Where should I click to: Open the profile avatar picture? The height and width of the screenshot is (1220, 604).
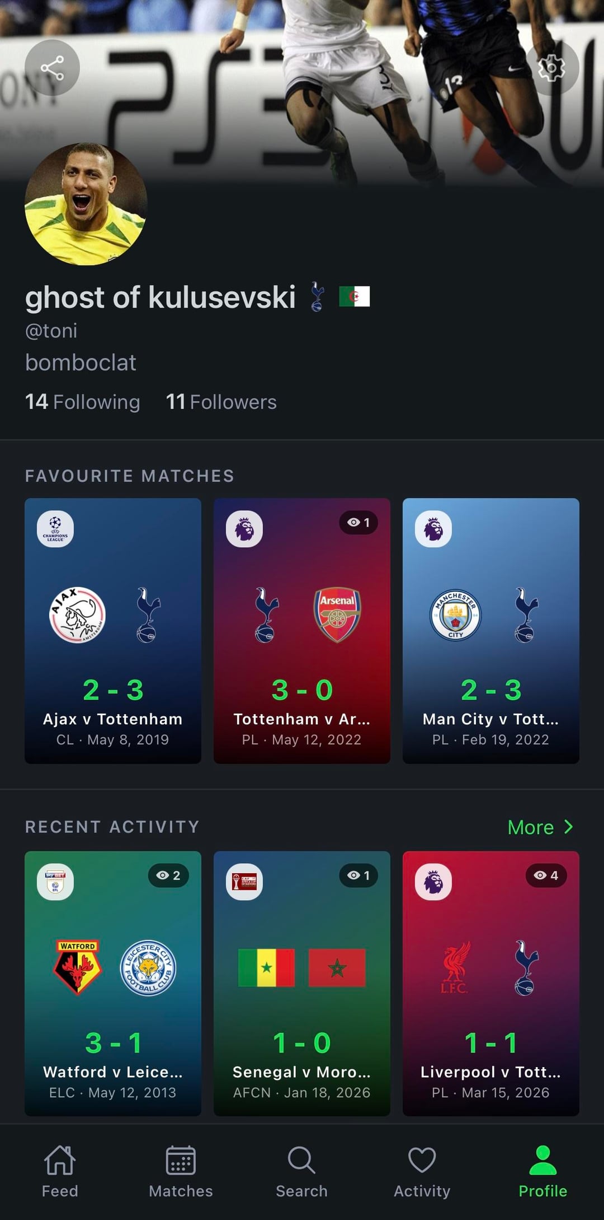click(x=86, y=204)
